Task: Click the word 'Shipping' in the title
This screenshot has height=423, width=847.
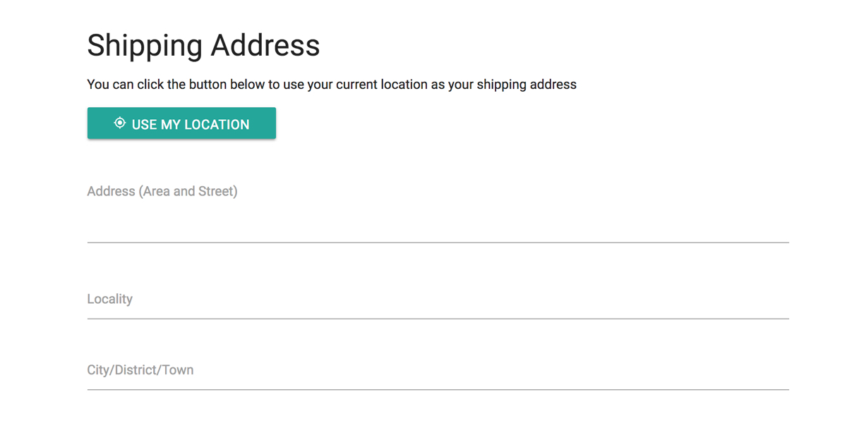Action: coord(145,45)
